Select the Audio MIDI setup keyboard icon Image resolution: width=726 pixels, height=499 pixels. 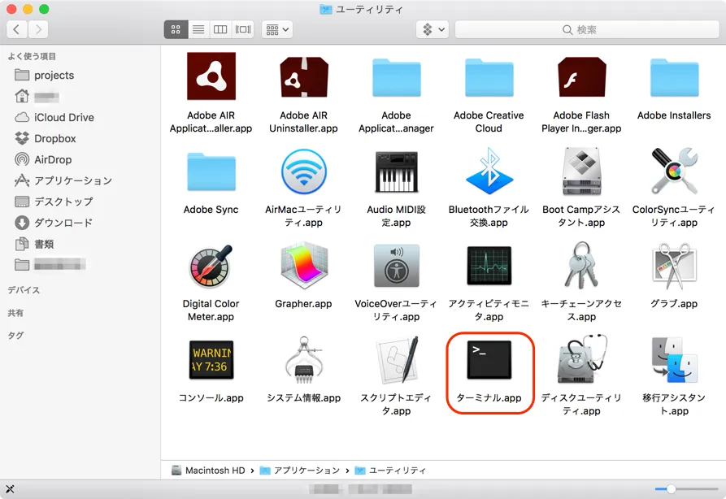click(x=397, y=171)
